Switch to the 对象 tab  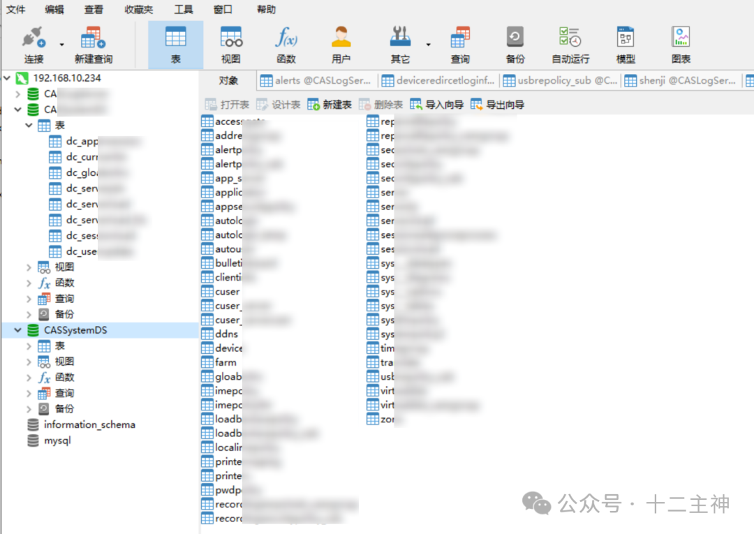coord(228,80)
